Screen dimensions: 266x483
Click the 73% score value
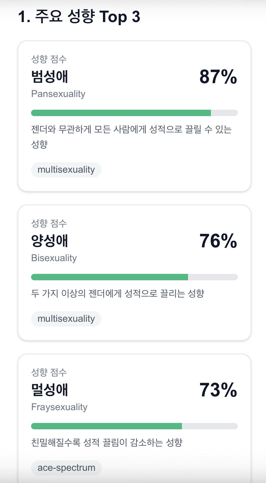(x=218, y=390)
